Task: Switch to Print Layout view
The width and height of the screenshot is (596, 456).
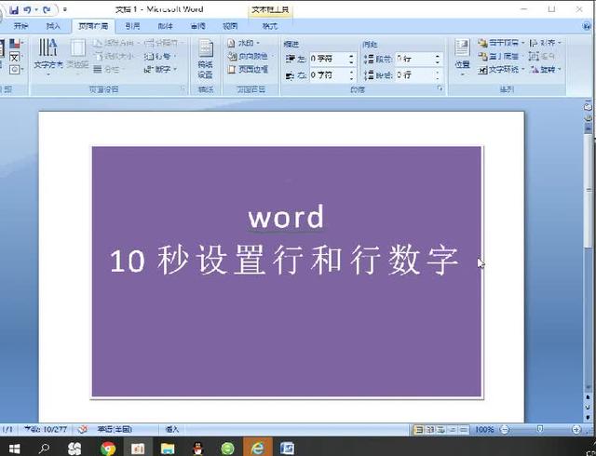Action: point(418,430)
